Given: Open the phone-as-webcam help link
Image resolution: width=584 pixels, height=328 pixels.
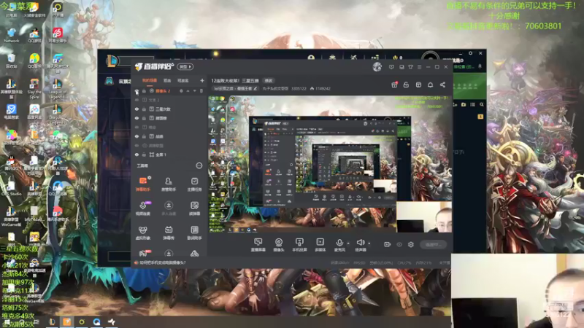Looking at the screenshot, I should point(162,262).
